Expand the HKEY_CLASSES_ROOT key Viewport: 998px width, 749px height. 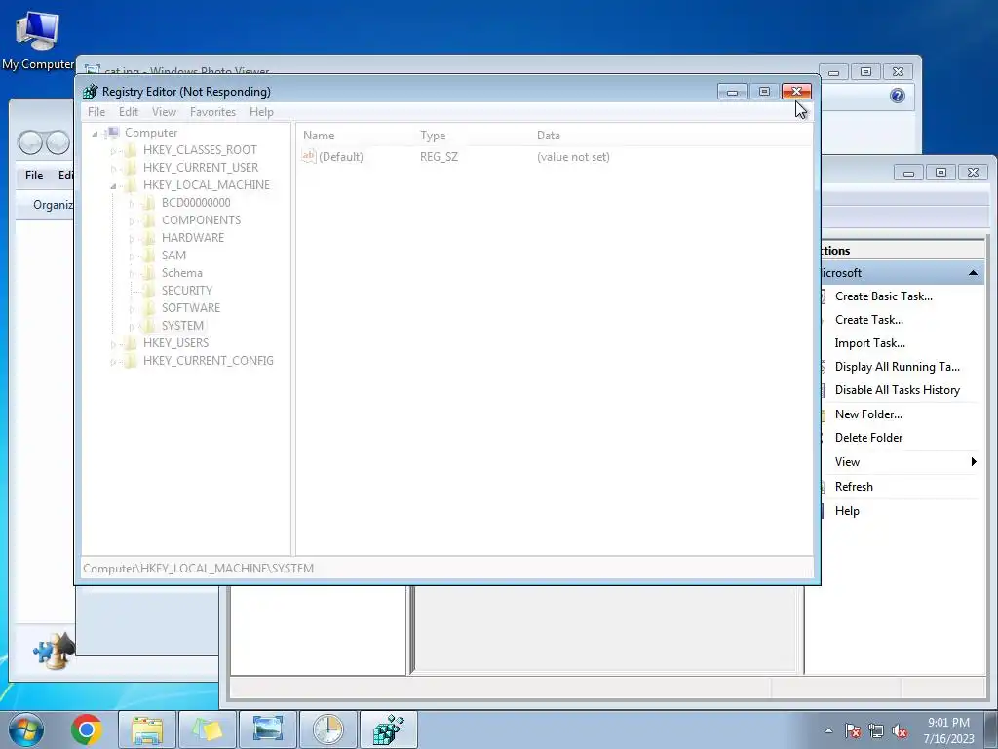[x=113, y=151]
